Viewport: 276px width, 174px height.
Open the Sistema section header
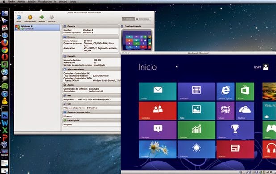(91, 37)
